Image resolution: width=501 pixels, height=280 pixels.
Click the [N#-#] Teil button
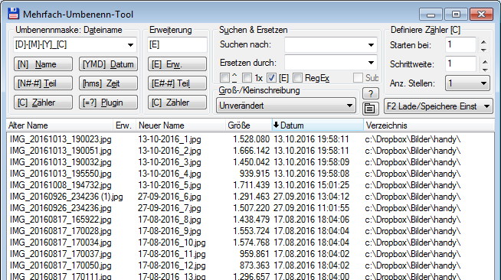(43, 83)
